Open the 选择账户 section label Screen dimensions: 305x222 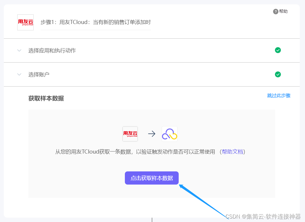[x=39, y=75]
